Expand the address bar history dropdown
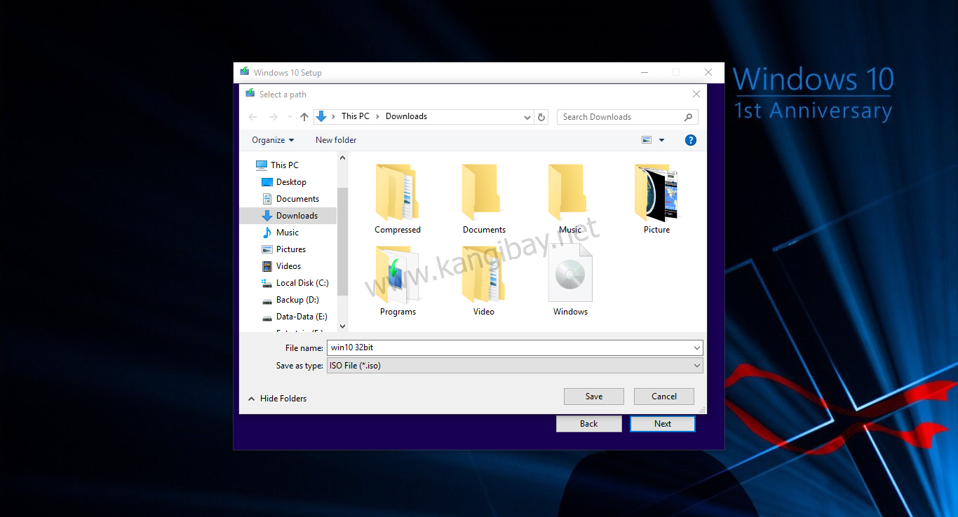Viewport: 958px width, 517px height. point(527,117)
